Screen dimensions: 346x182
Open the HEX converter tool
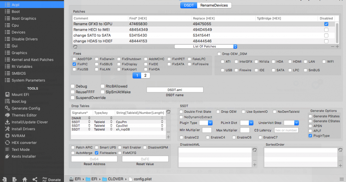pos(24,143)
